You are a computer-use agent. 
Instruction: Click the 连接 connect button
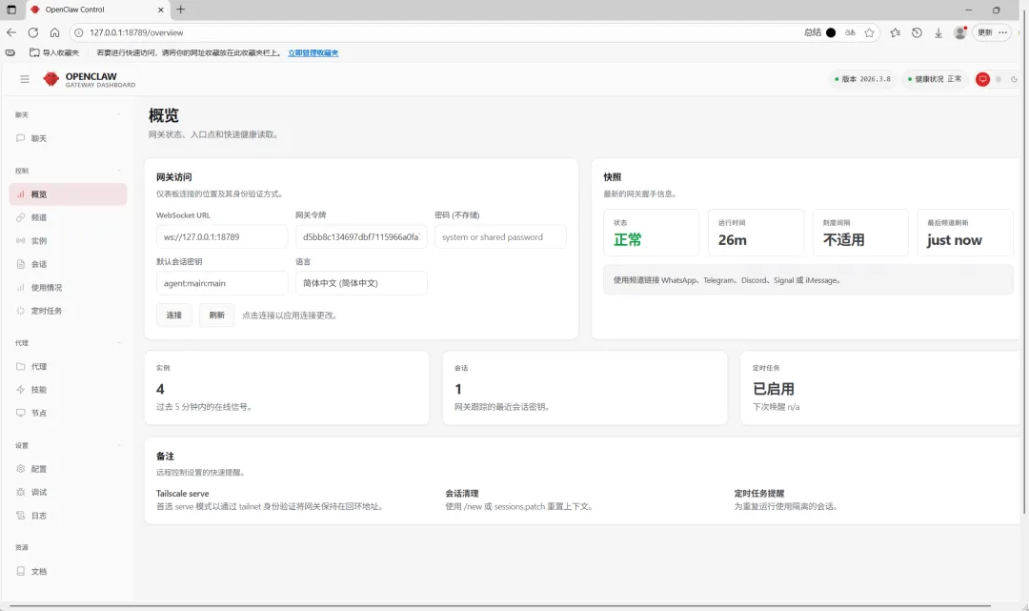(x=174, y=315)
